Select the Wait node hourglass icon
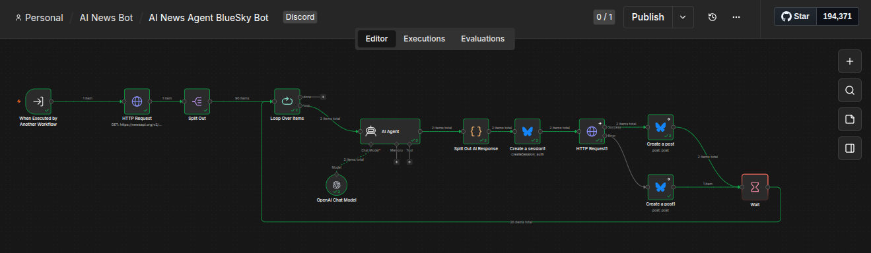 pyautogui.click(x=755, y=187)
